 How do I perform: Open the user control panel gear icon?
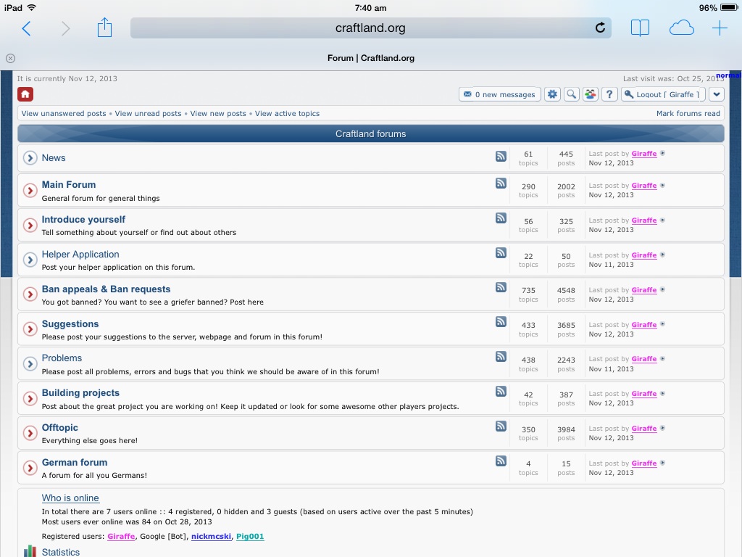tap(552, 94)
